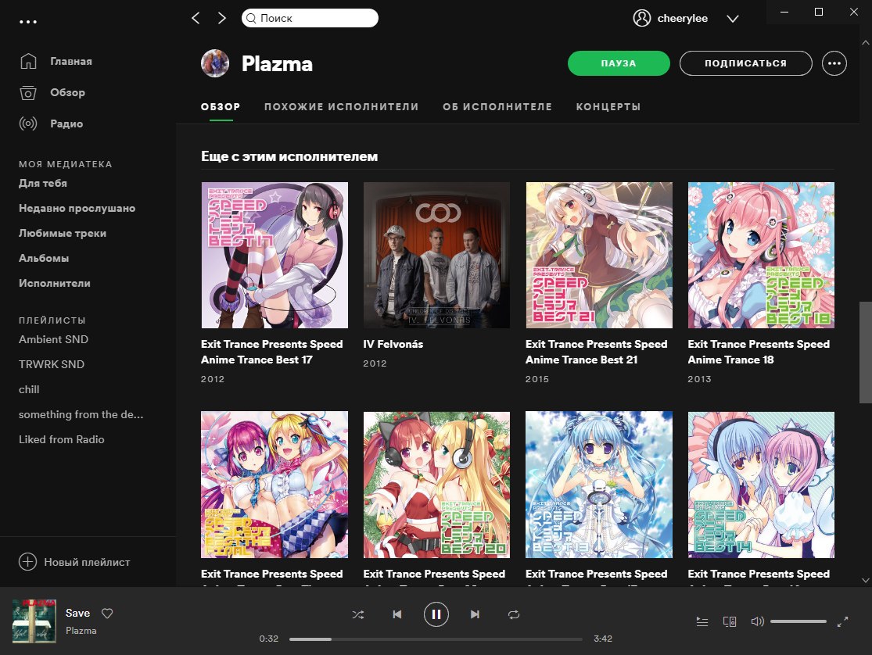Like current track with heart icon
The image size is (872, 655).
pyautogui.click(x=107, y=614)
